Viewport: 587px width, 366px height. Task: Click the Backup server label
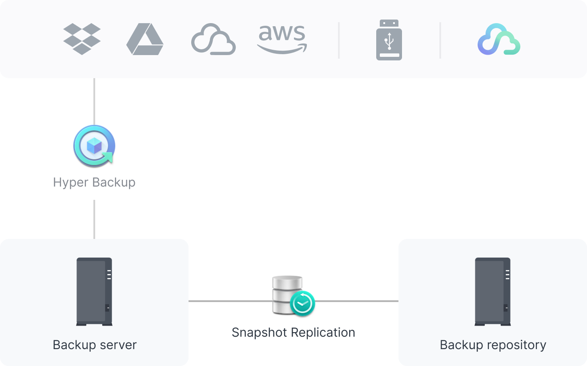[x=94, y=344]
